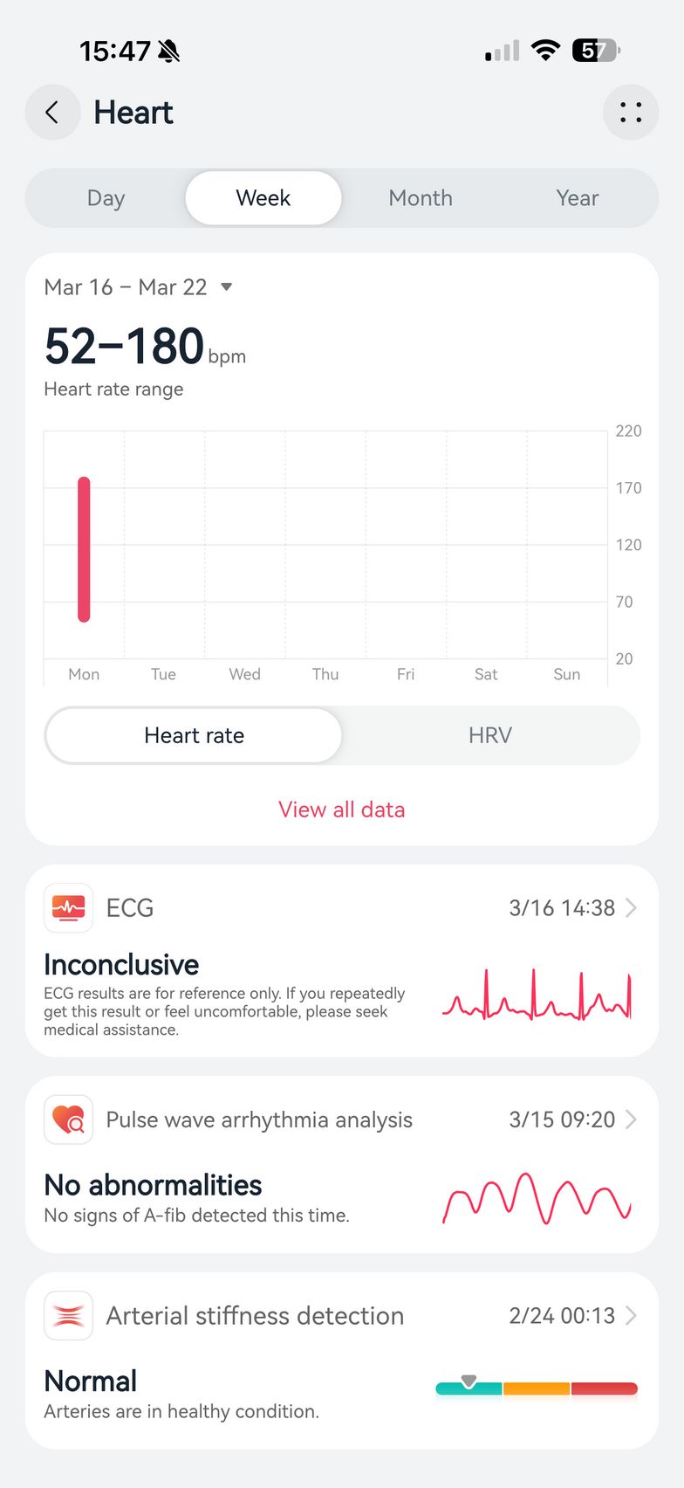This screenshot has width=684, height=1488.
Task: Open the View all data link
Action: pos(342,809)
